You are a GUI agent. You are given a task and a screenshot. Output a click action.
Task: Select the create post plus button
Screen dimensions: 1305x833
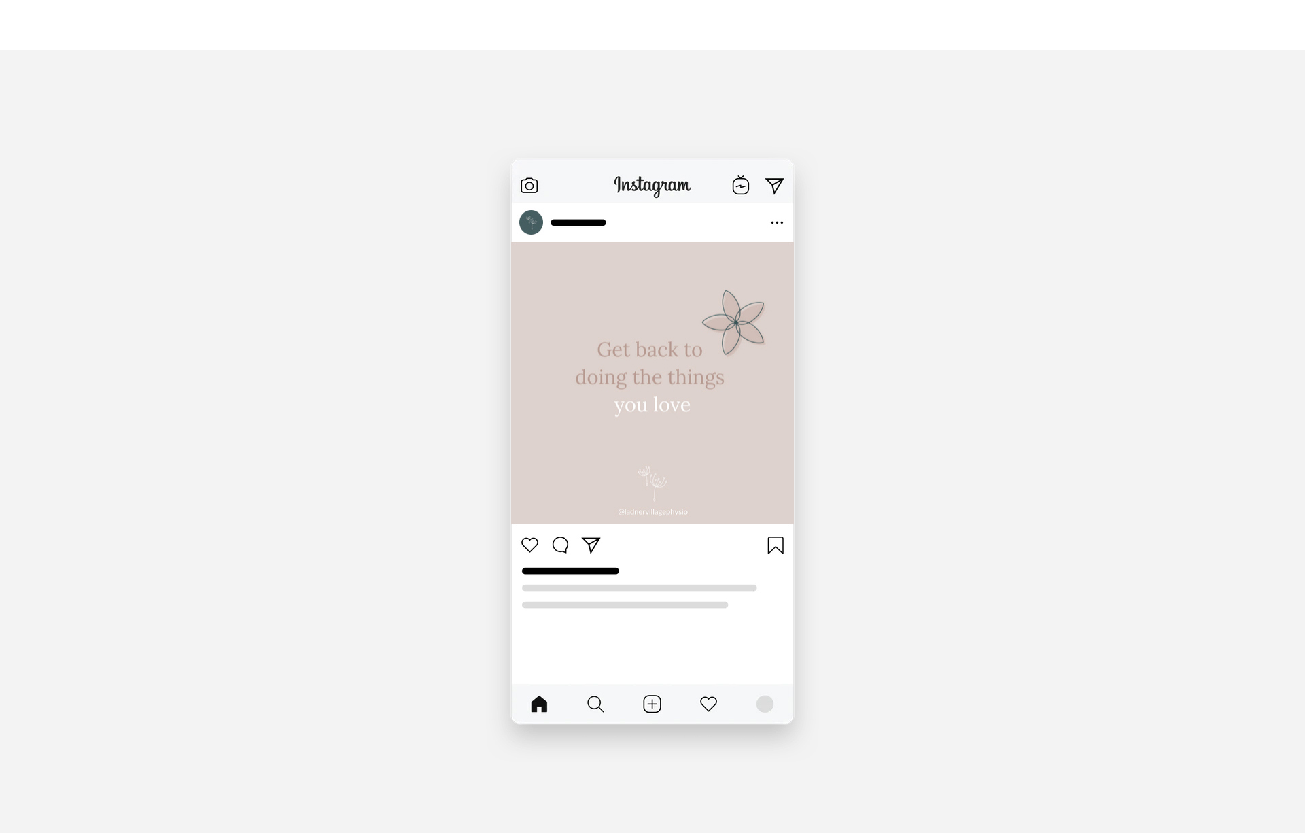(652, 704)
